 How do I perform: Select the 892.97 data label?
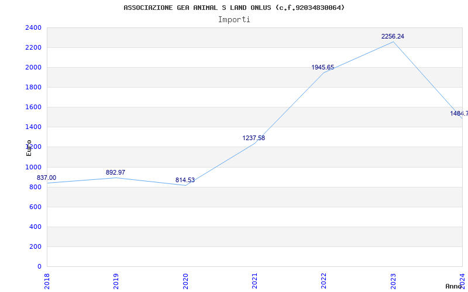click(115, 172)
